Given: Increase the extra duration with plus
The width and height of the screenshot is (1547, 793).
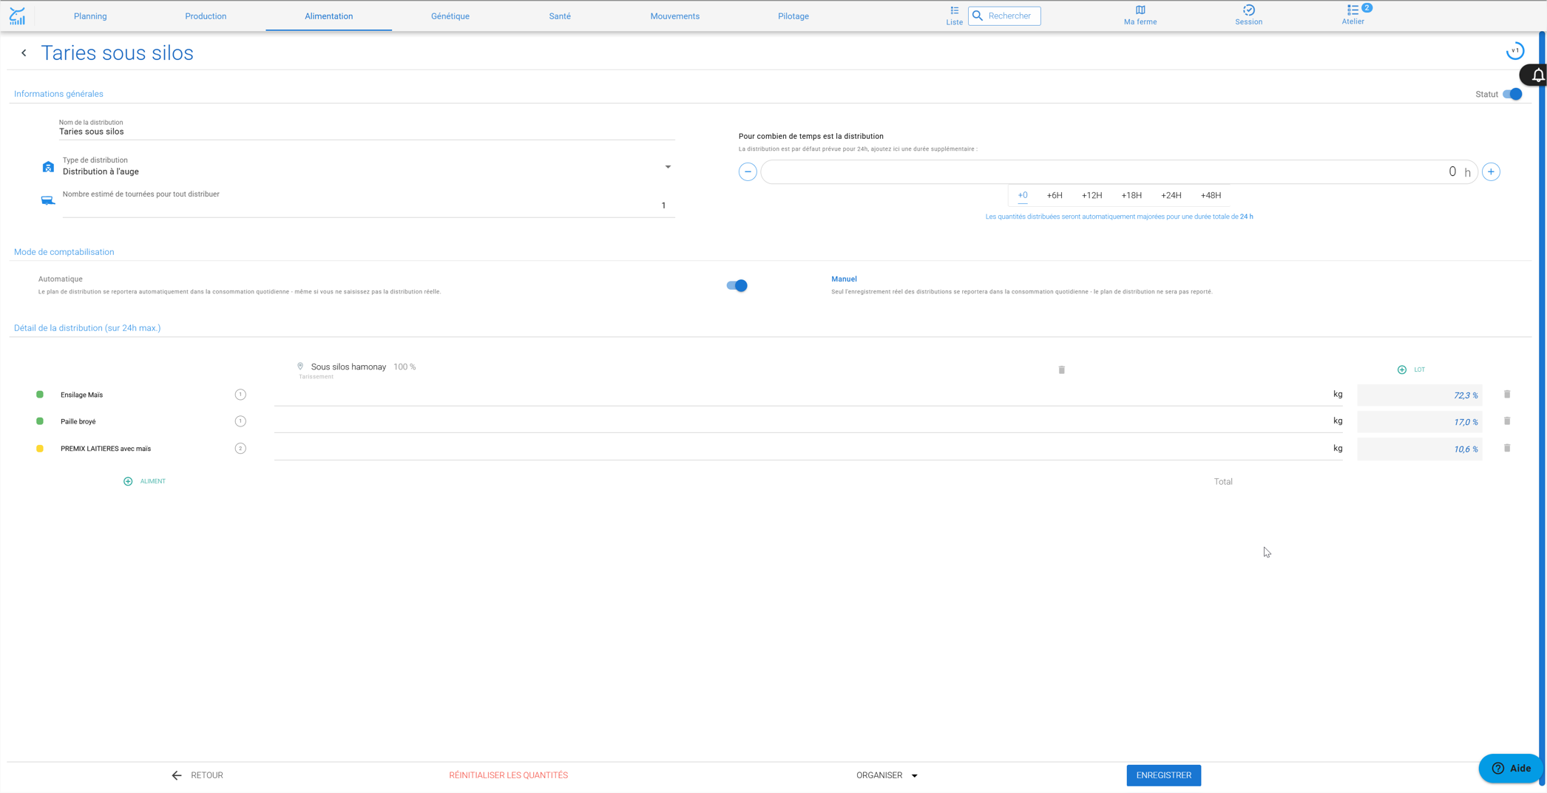Looking at the screenshot, I should tap(1491, 171).
